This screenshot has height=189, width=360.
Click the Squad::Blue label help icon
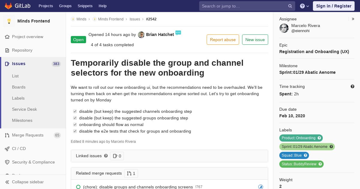point(305,155)
